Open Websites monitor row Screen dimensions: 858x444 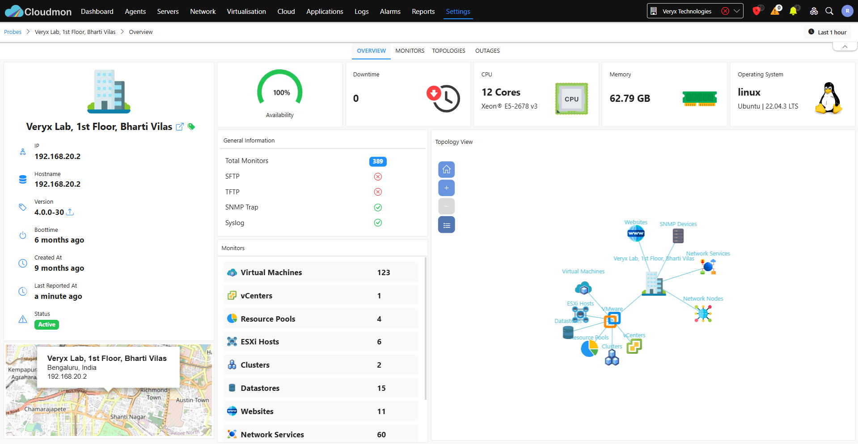321,411
